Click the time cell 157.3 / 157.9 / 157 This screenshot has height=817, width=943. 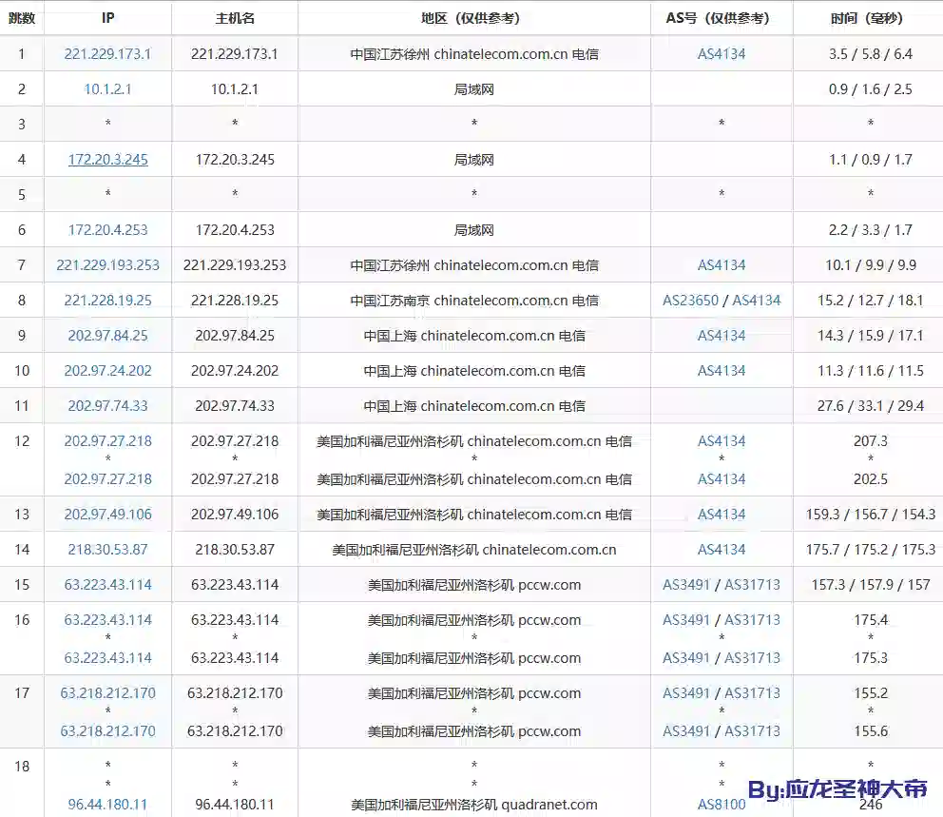[x=870, y=585]
